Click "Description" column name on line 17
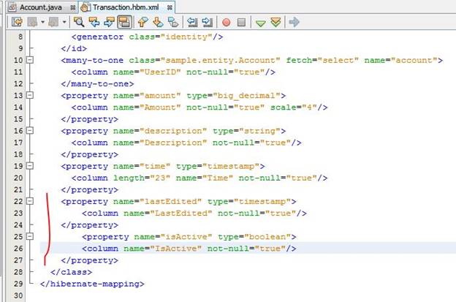This screenshot has height=302, width=456. click(173, 143)
